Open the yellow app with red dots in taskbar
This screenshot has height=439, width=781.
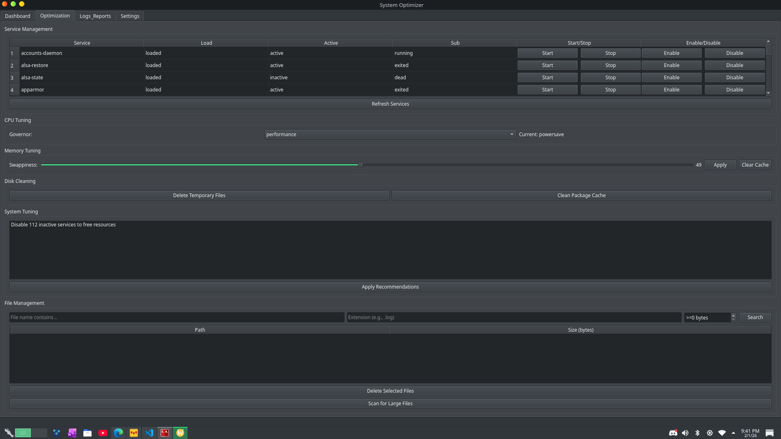click(x=134, y=433)
